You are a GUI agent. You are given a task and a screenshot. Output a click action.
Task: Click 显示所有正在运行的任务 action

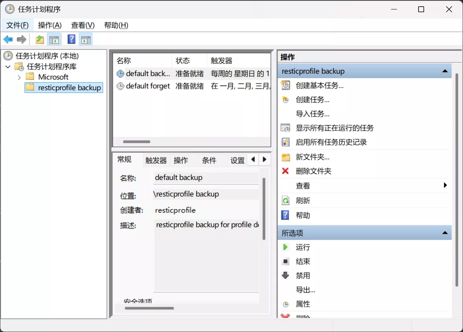(x=335, y=128)
